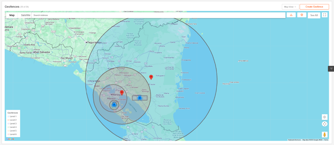
Task: Open the Map View dropdown
Action: 290,7
